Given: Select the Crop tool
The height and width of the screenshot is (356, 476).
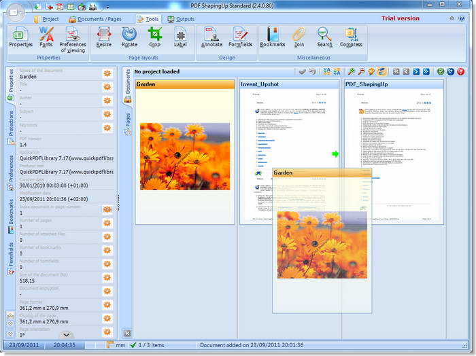Looking at the screenshot, I should tap(154, 37).
